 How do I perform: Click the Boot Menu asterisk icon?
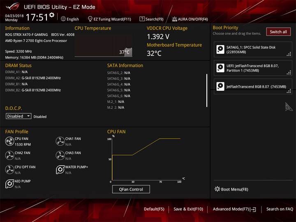217,189
